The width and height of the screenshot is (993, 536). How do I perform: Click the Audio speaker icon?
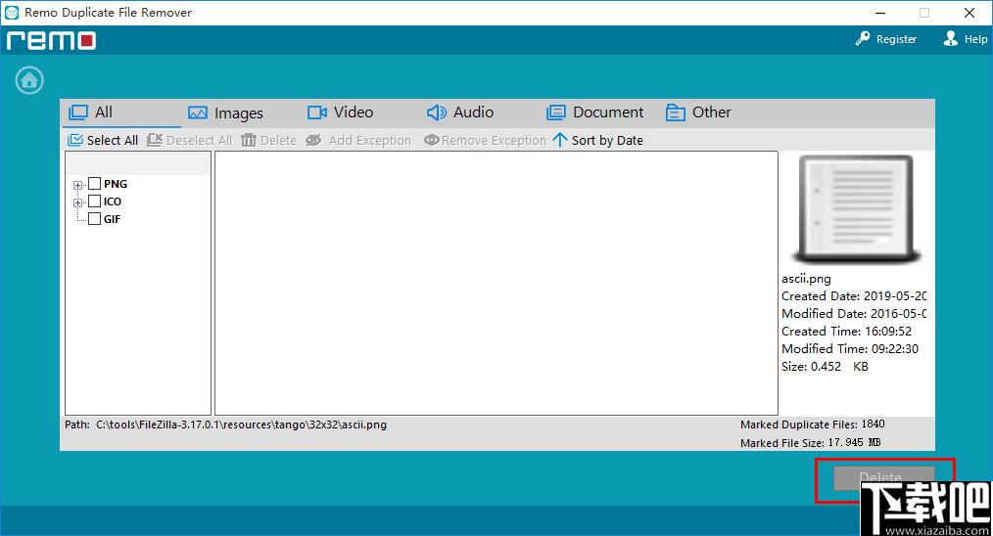pyautogui.click(x=437, y=112)
